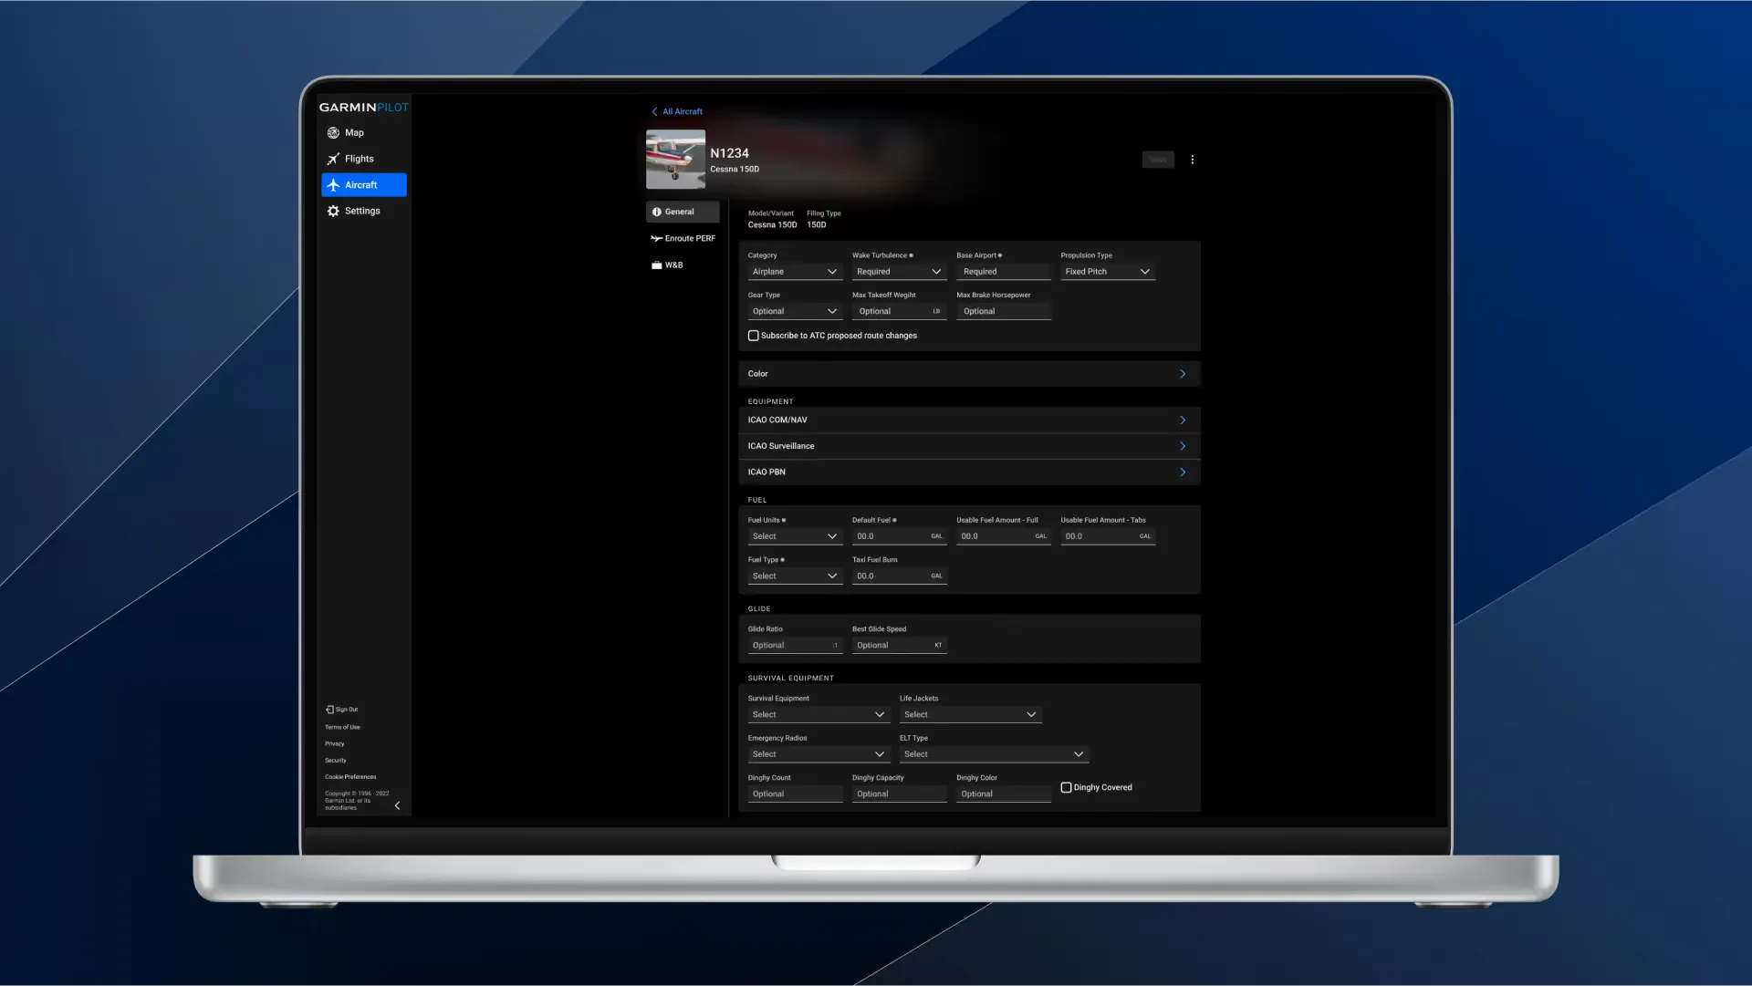
Task: Open the General tab
Action: 683,212
